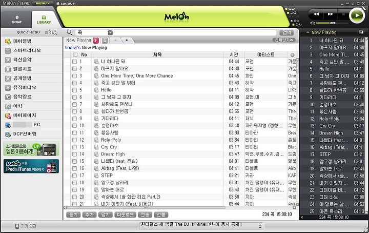The height and width of the screenshot is (233, 369).
Task: Open the search type dropdown arrow
Action: (110, 33)
